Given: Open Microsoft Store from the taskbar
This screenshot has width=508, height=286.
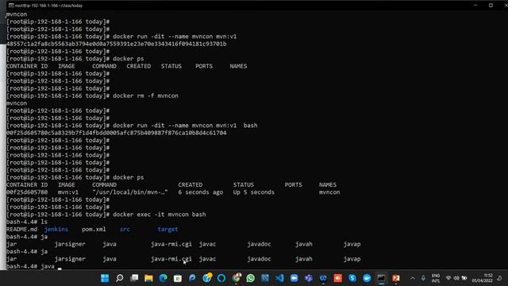Looking at the screenshot, I should coord(178,278).
